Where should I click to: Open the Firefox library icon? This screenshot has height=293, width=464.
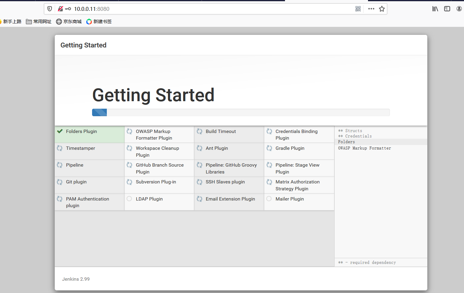435,9
